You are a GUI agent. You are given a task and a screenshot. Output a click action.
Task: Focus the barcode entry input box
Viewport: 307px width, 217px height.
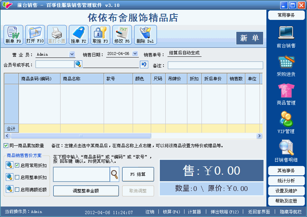82,174
